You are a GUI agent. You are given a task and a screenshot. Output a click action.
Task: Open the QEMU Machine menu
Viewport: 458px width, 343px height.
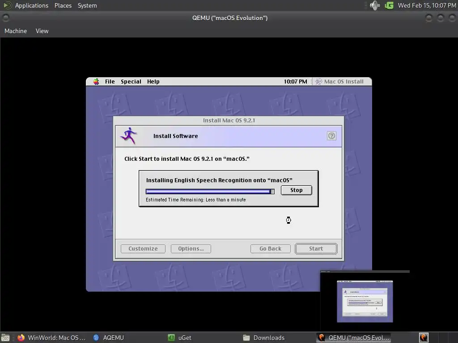click(16, 31)
